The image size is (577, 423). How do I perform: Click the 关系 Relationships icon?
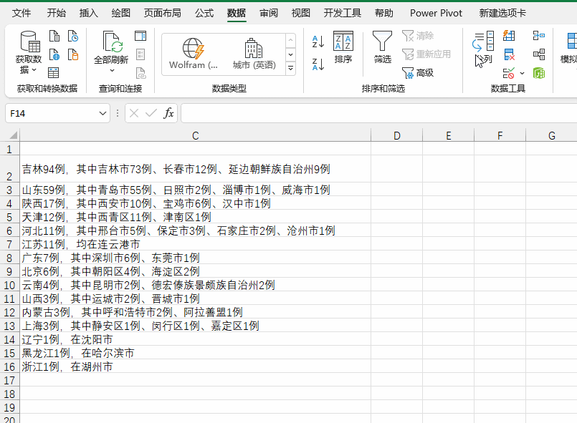pos(540,54)
